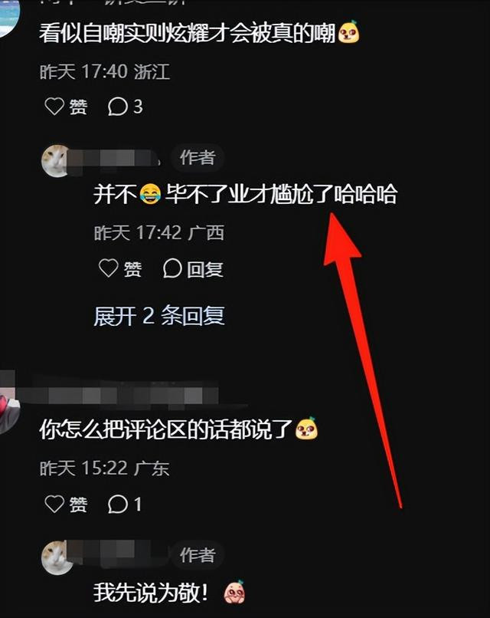Screen dimensions: 490x618
Task: Click the 赞 label under the 17:42 reply
Action: (132, 269)
